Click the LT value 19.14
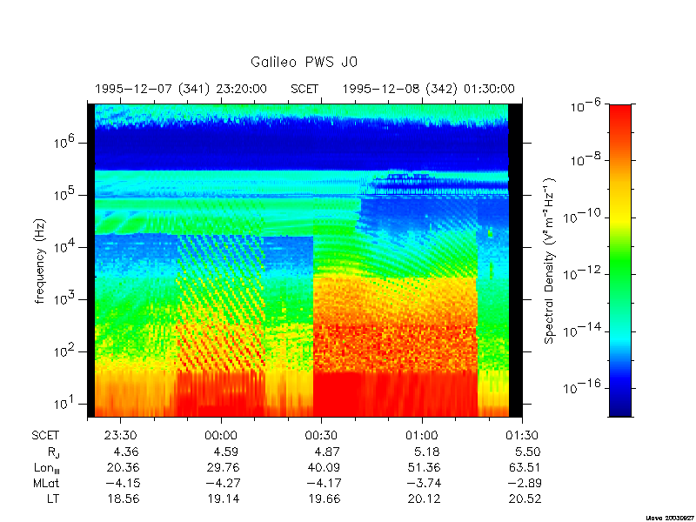The width and height of the screenshot is (696, 522). point(224,499)
